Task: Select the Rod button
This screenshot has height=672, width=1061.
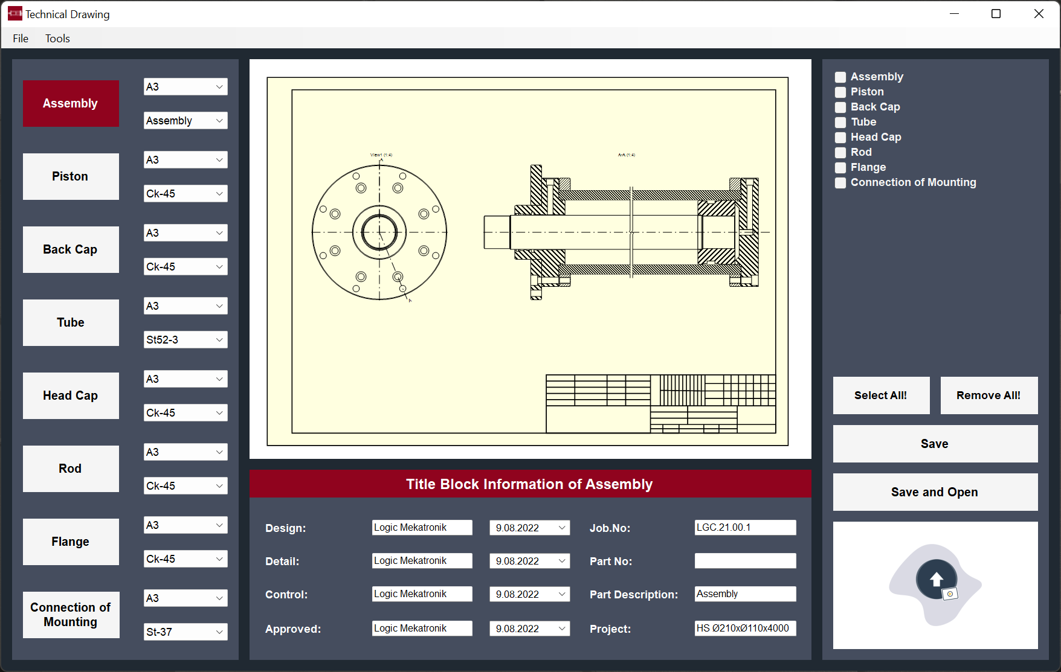Action: [x=71, y=469]
